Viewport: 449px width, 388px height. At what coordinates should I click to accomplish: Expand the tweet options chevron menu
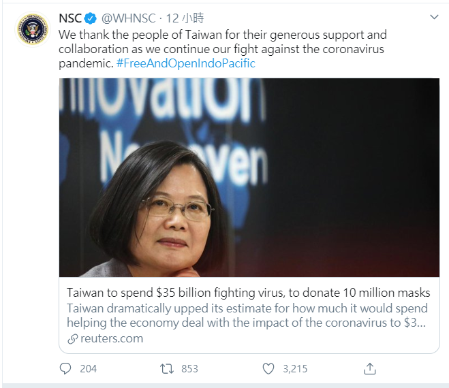click(434, 17)
